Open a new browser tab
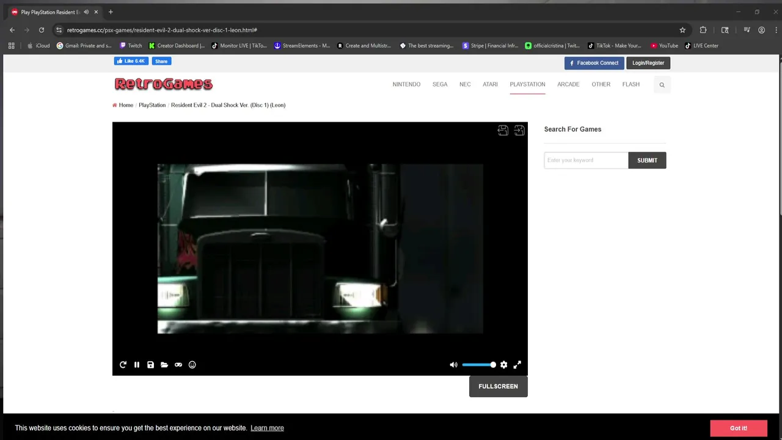This screenshot has width=782, height=440. pyautogui.click(x=111, y=12)
